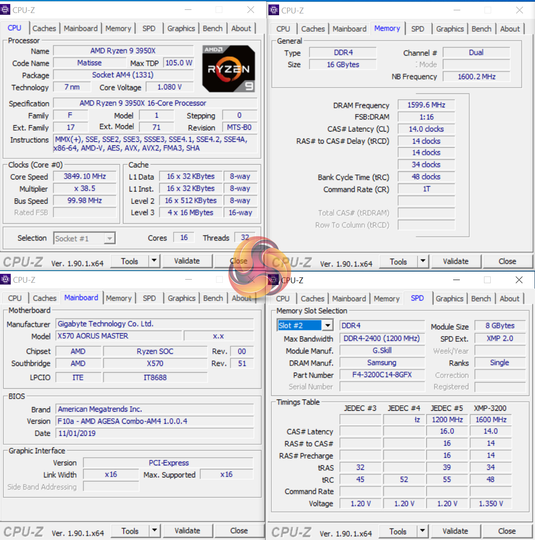Click the CPU-Z app icon in the Mainboard window title bar
This screenshot has height=540, width=535.
(5, 280)
